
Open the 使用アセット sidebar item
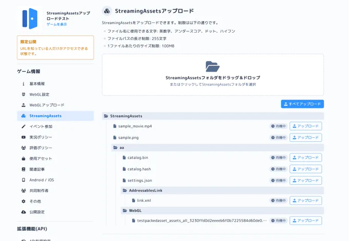point(55,159)
